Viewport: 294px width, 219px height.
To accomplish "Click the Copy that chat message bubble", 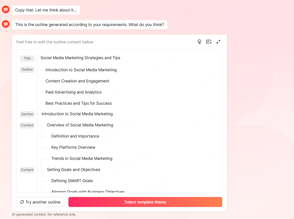I will point(45,10).
